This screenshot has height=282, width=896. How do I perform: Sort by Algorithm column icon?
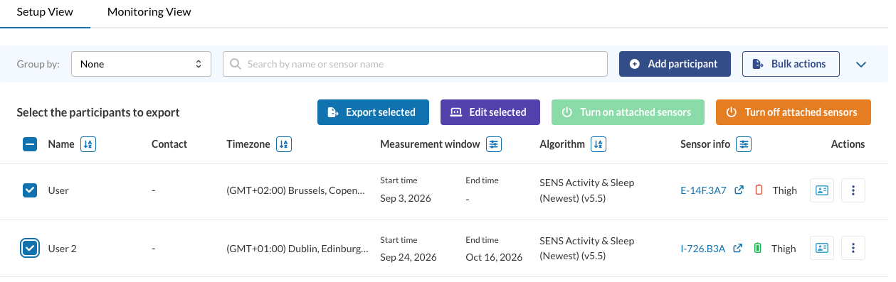(x=599, y=144)
